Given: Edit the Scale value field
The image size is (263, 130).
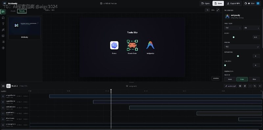Looking at the screenshot, I should (256, 37).
